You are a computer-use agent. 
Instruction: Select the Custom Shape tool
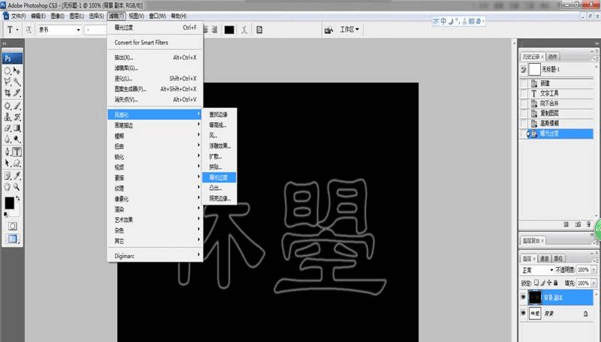17,163
